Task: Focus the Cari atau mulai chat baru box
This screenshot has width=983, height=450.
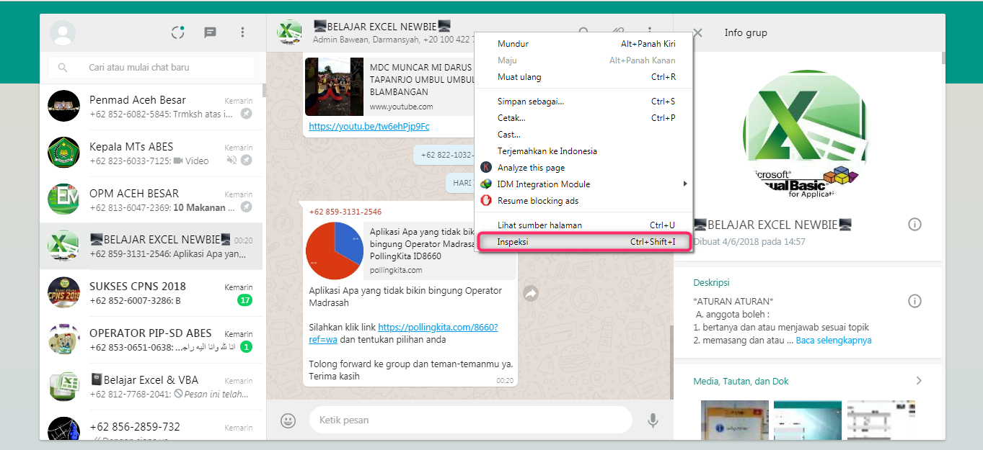Action: (x=151, y=67)
